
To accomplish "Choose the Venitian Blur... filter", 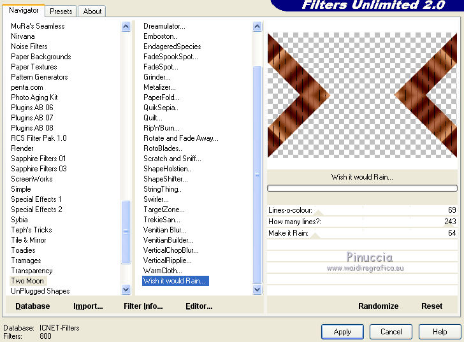I will [165, 230].
